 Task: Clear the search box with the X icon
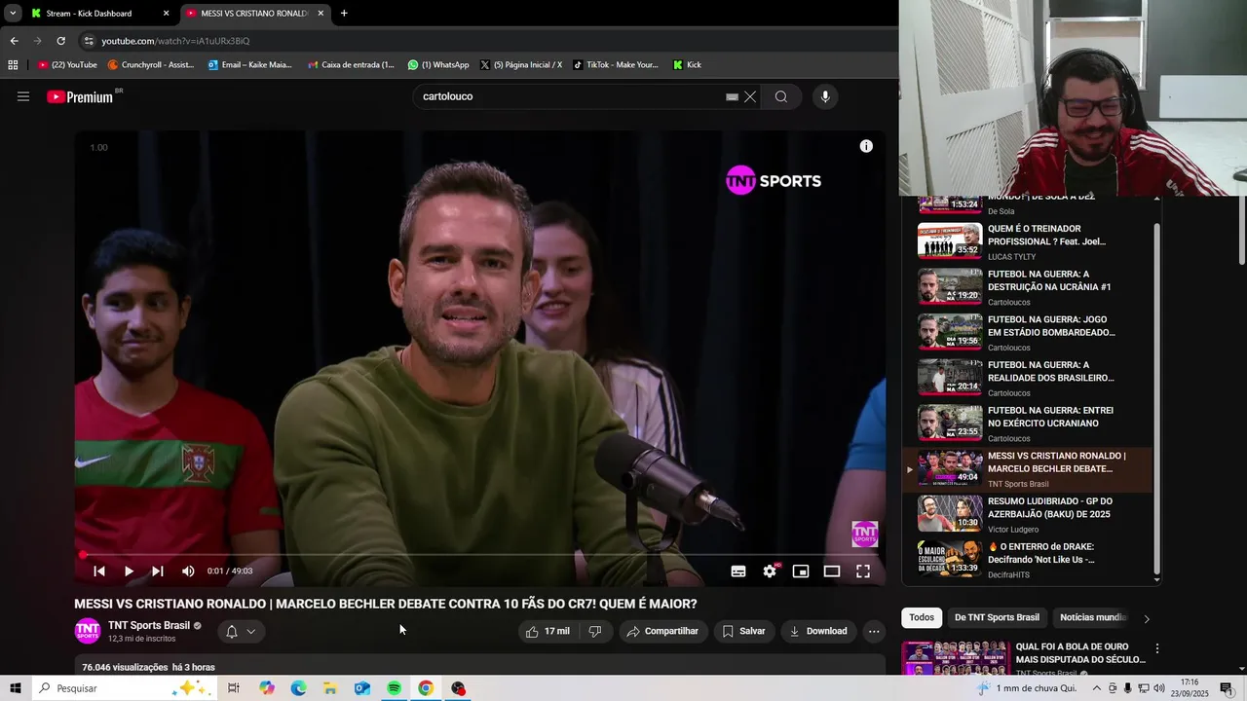(x=750, y=96)
